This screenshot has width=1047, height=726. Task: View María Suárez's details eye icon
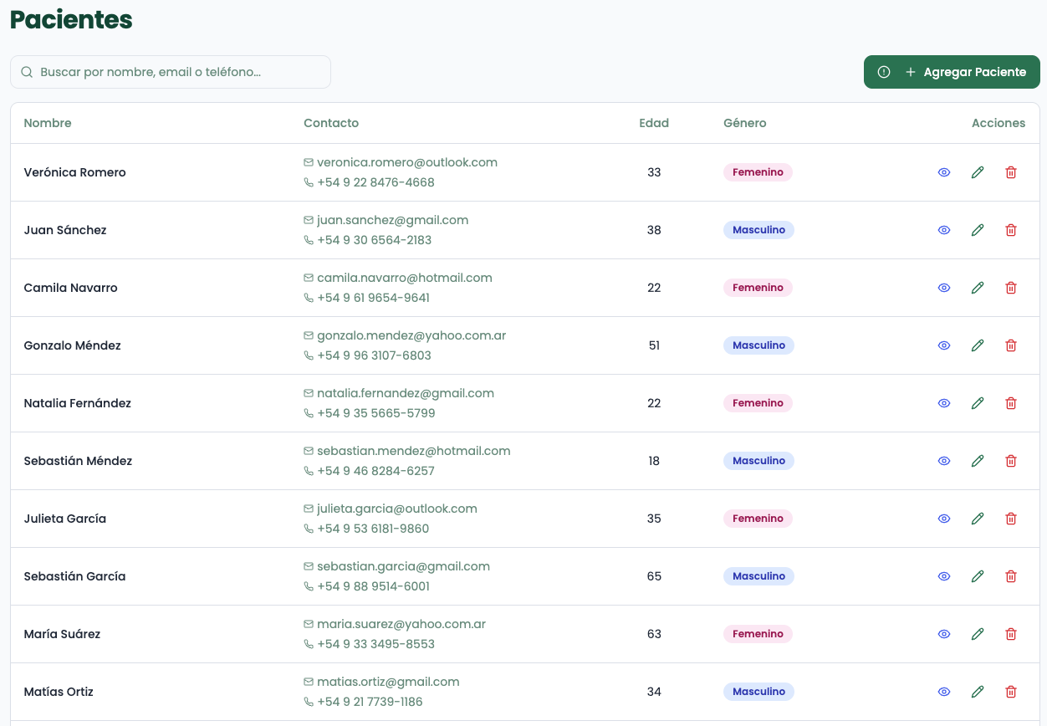pyautogui.click(x=944, y=634)
